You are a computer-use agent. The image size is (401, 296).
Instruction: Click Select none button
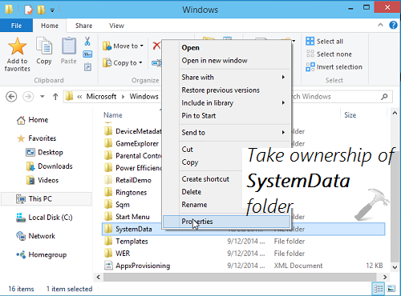click(x=329, y=54)
